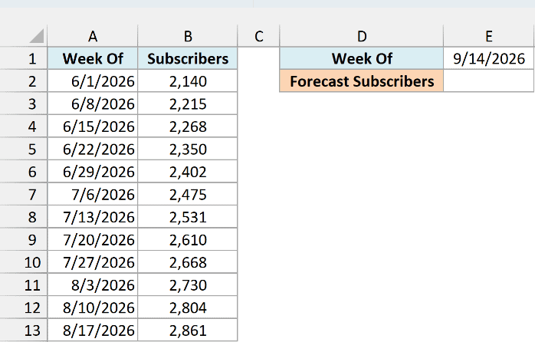The image size is (535, 342).
Task: Click the subscribers value 2,610
Action: (188, 239)
